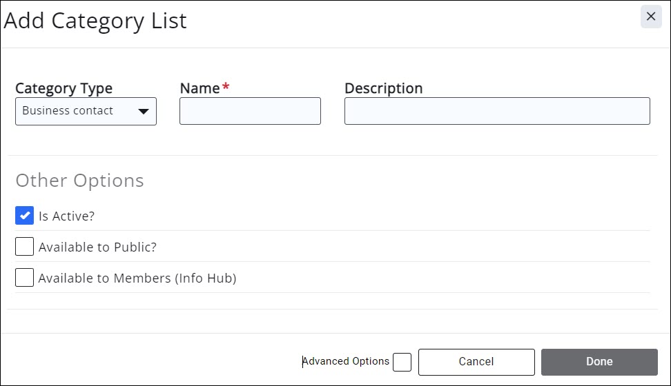671x386 pixels.
Task: Click the "Add Category List" dialog title
Action: [x=95, y=21]
